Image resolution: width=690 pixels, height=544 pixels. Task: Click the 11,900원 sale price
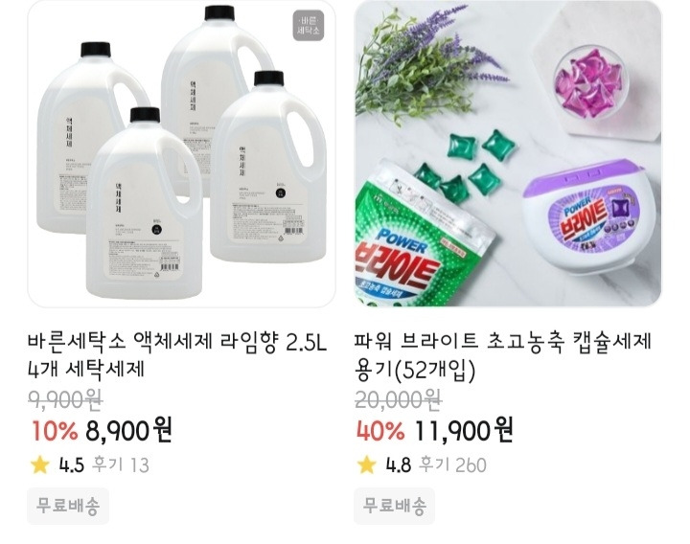click(464, 430)
